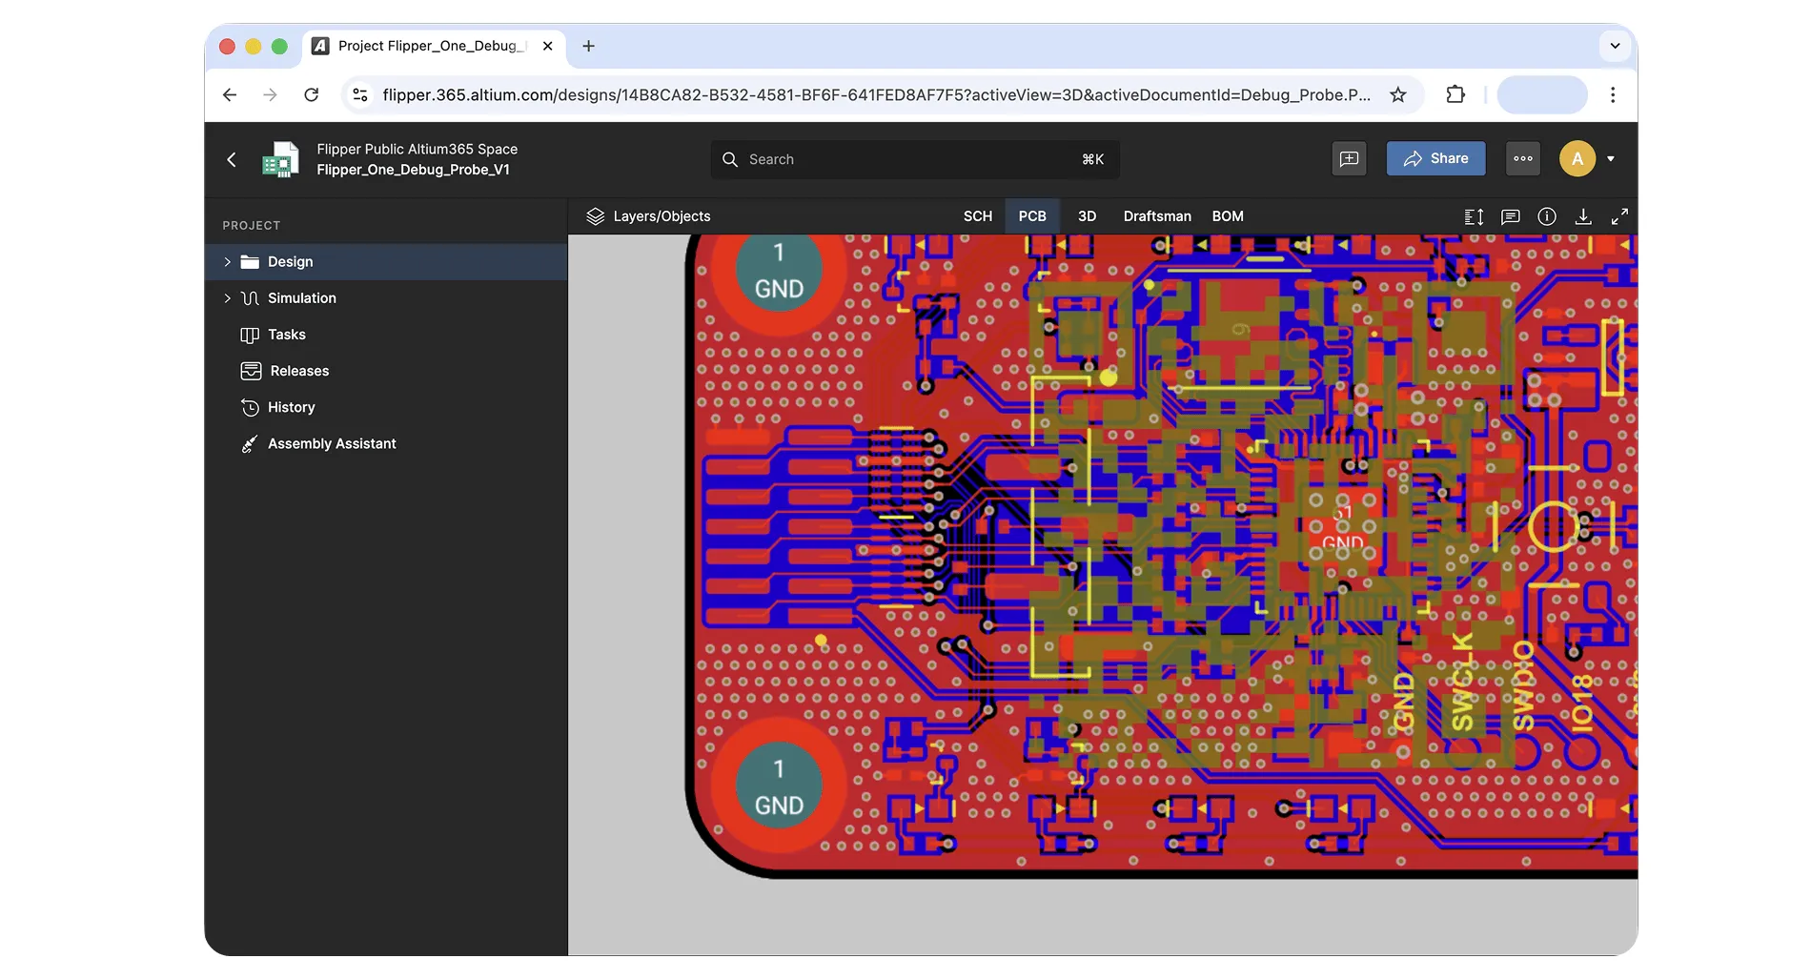Viewport: 1811px width, 979px height.
Task: Switch to the SCH view
Action: (977, 216)
